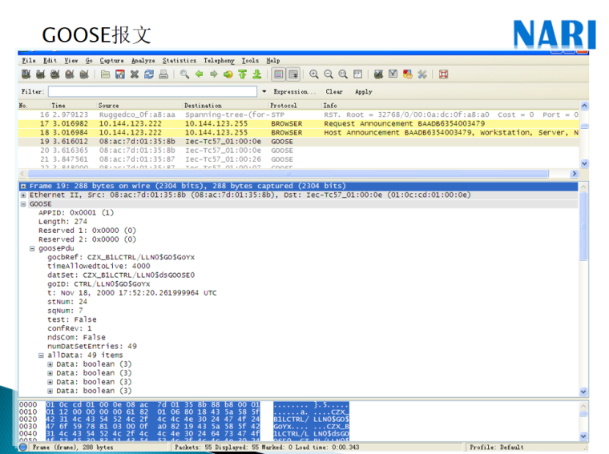Viewport: 609px width, 454px height.
Task: Click the Zoom in toolbar icon
Action: tap(314, 74)
